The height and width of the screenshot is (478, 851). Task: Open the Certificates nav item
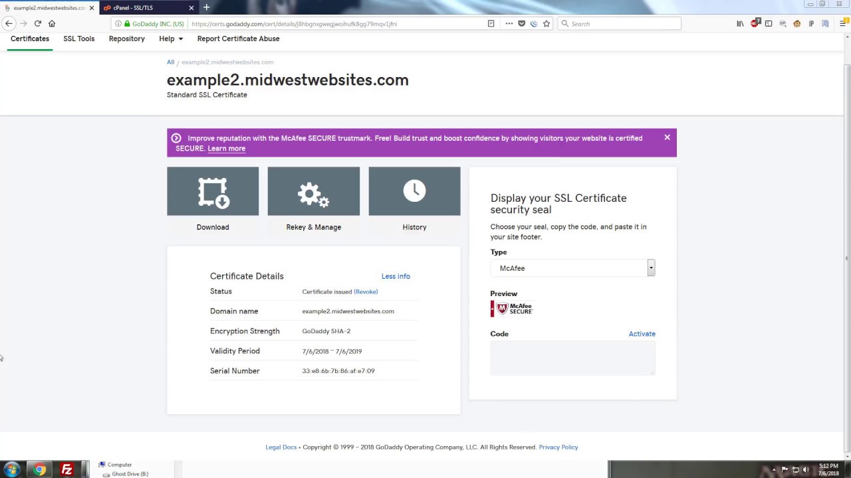[x=30, y=39]
